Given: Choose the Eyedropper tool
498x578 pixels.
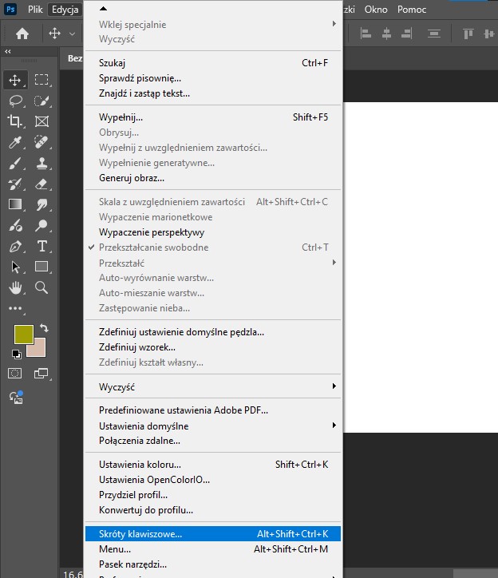Looking at the screenshot, I should [x=14, y=142].
